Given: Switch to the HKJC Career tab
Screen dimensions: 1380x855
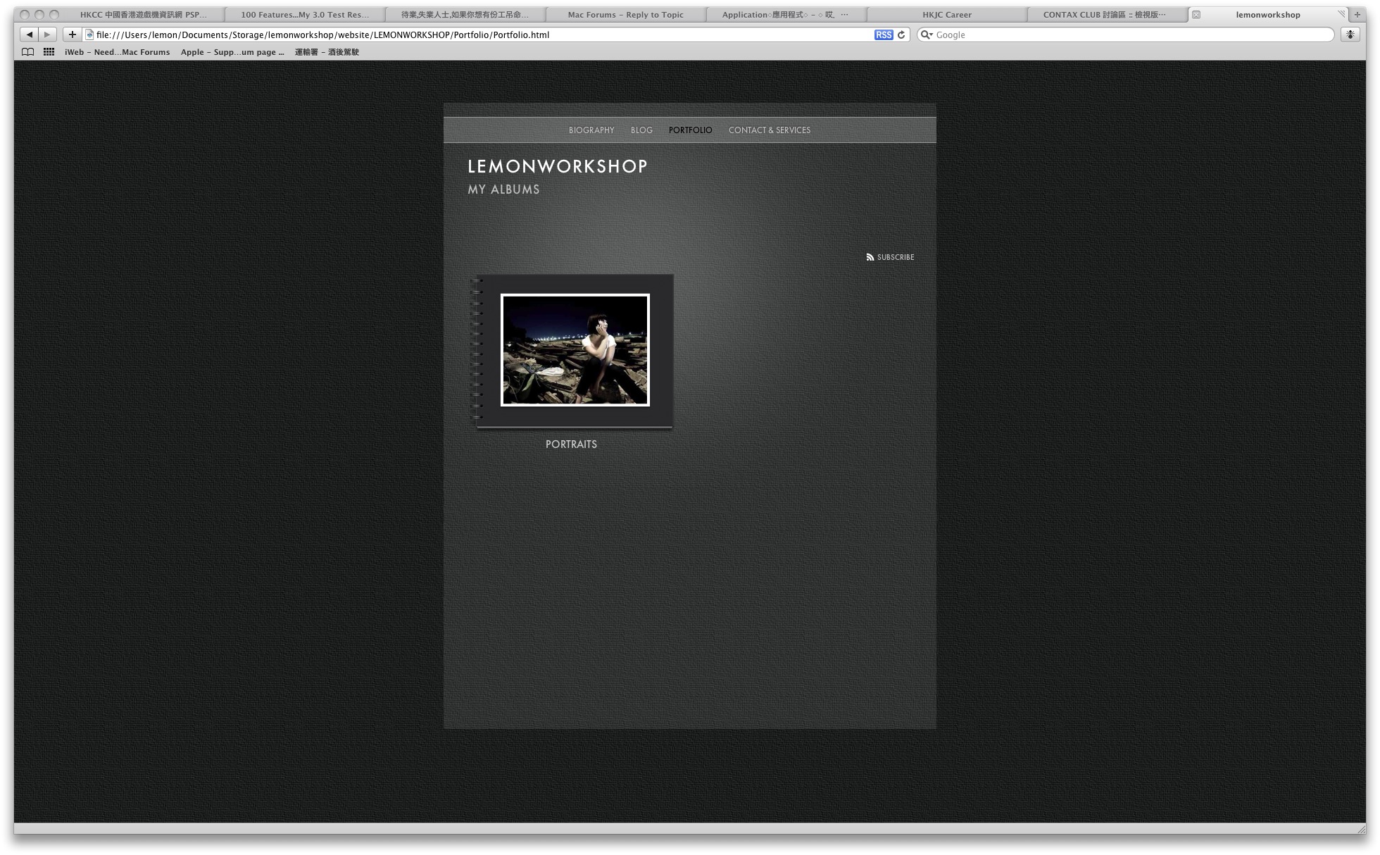Looking at the screenshot, I should pos(946,15).
